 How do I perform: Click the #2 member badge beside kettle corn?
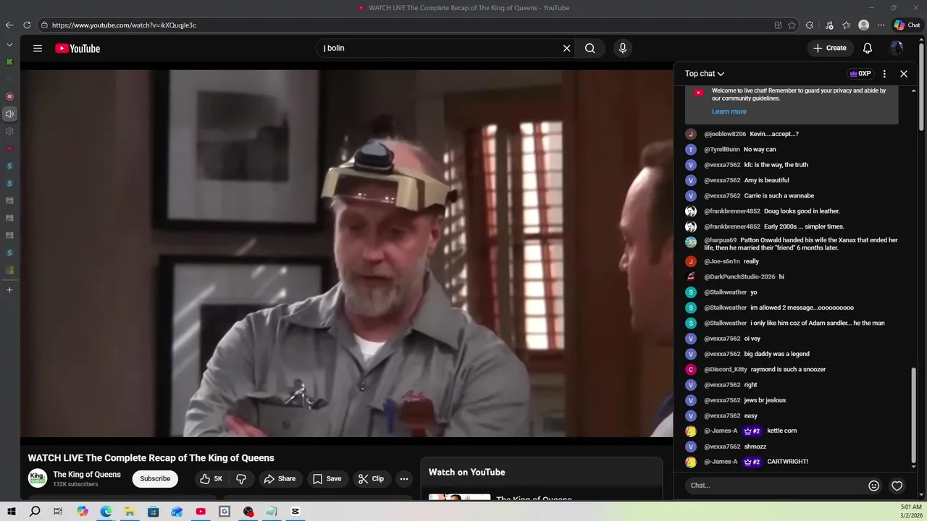pos(752,431)
